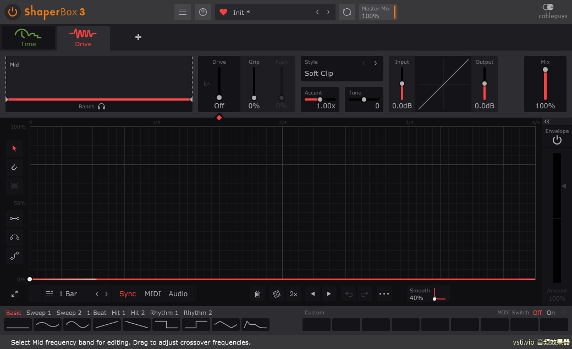Set MIDI Switch to On

tap(551, 313)
